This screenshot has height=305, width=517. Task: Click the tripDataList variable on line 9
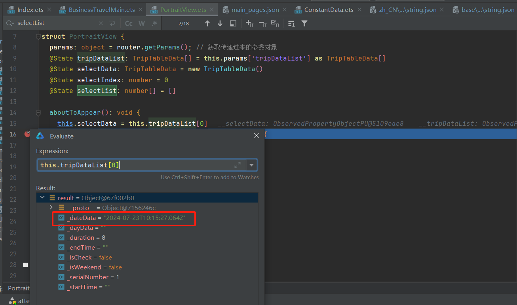pyautogui.click(x=101, y=59)
